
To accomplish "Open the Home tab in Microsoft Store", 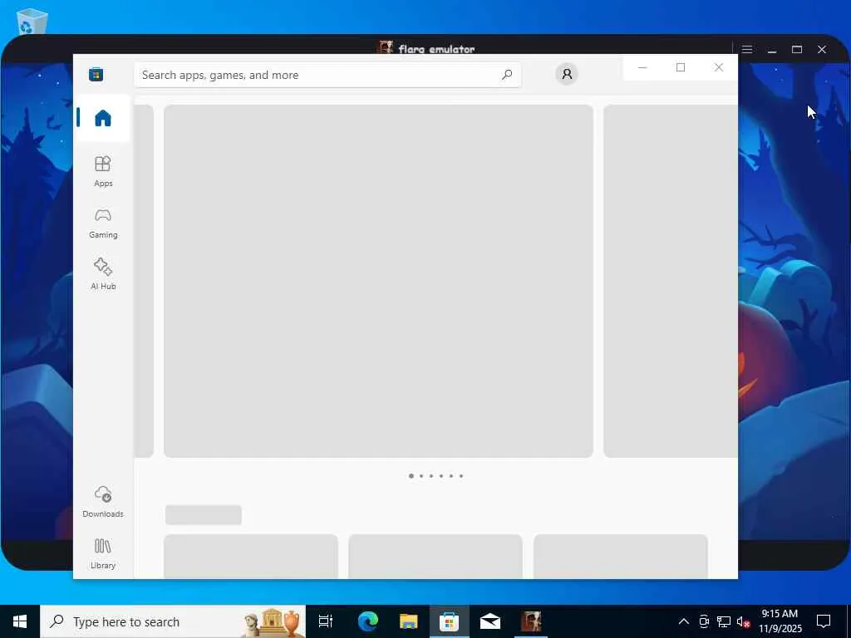I will coord(102,118).
